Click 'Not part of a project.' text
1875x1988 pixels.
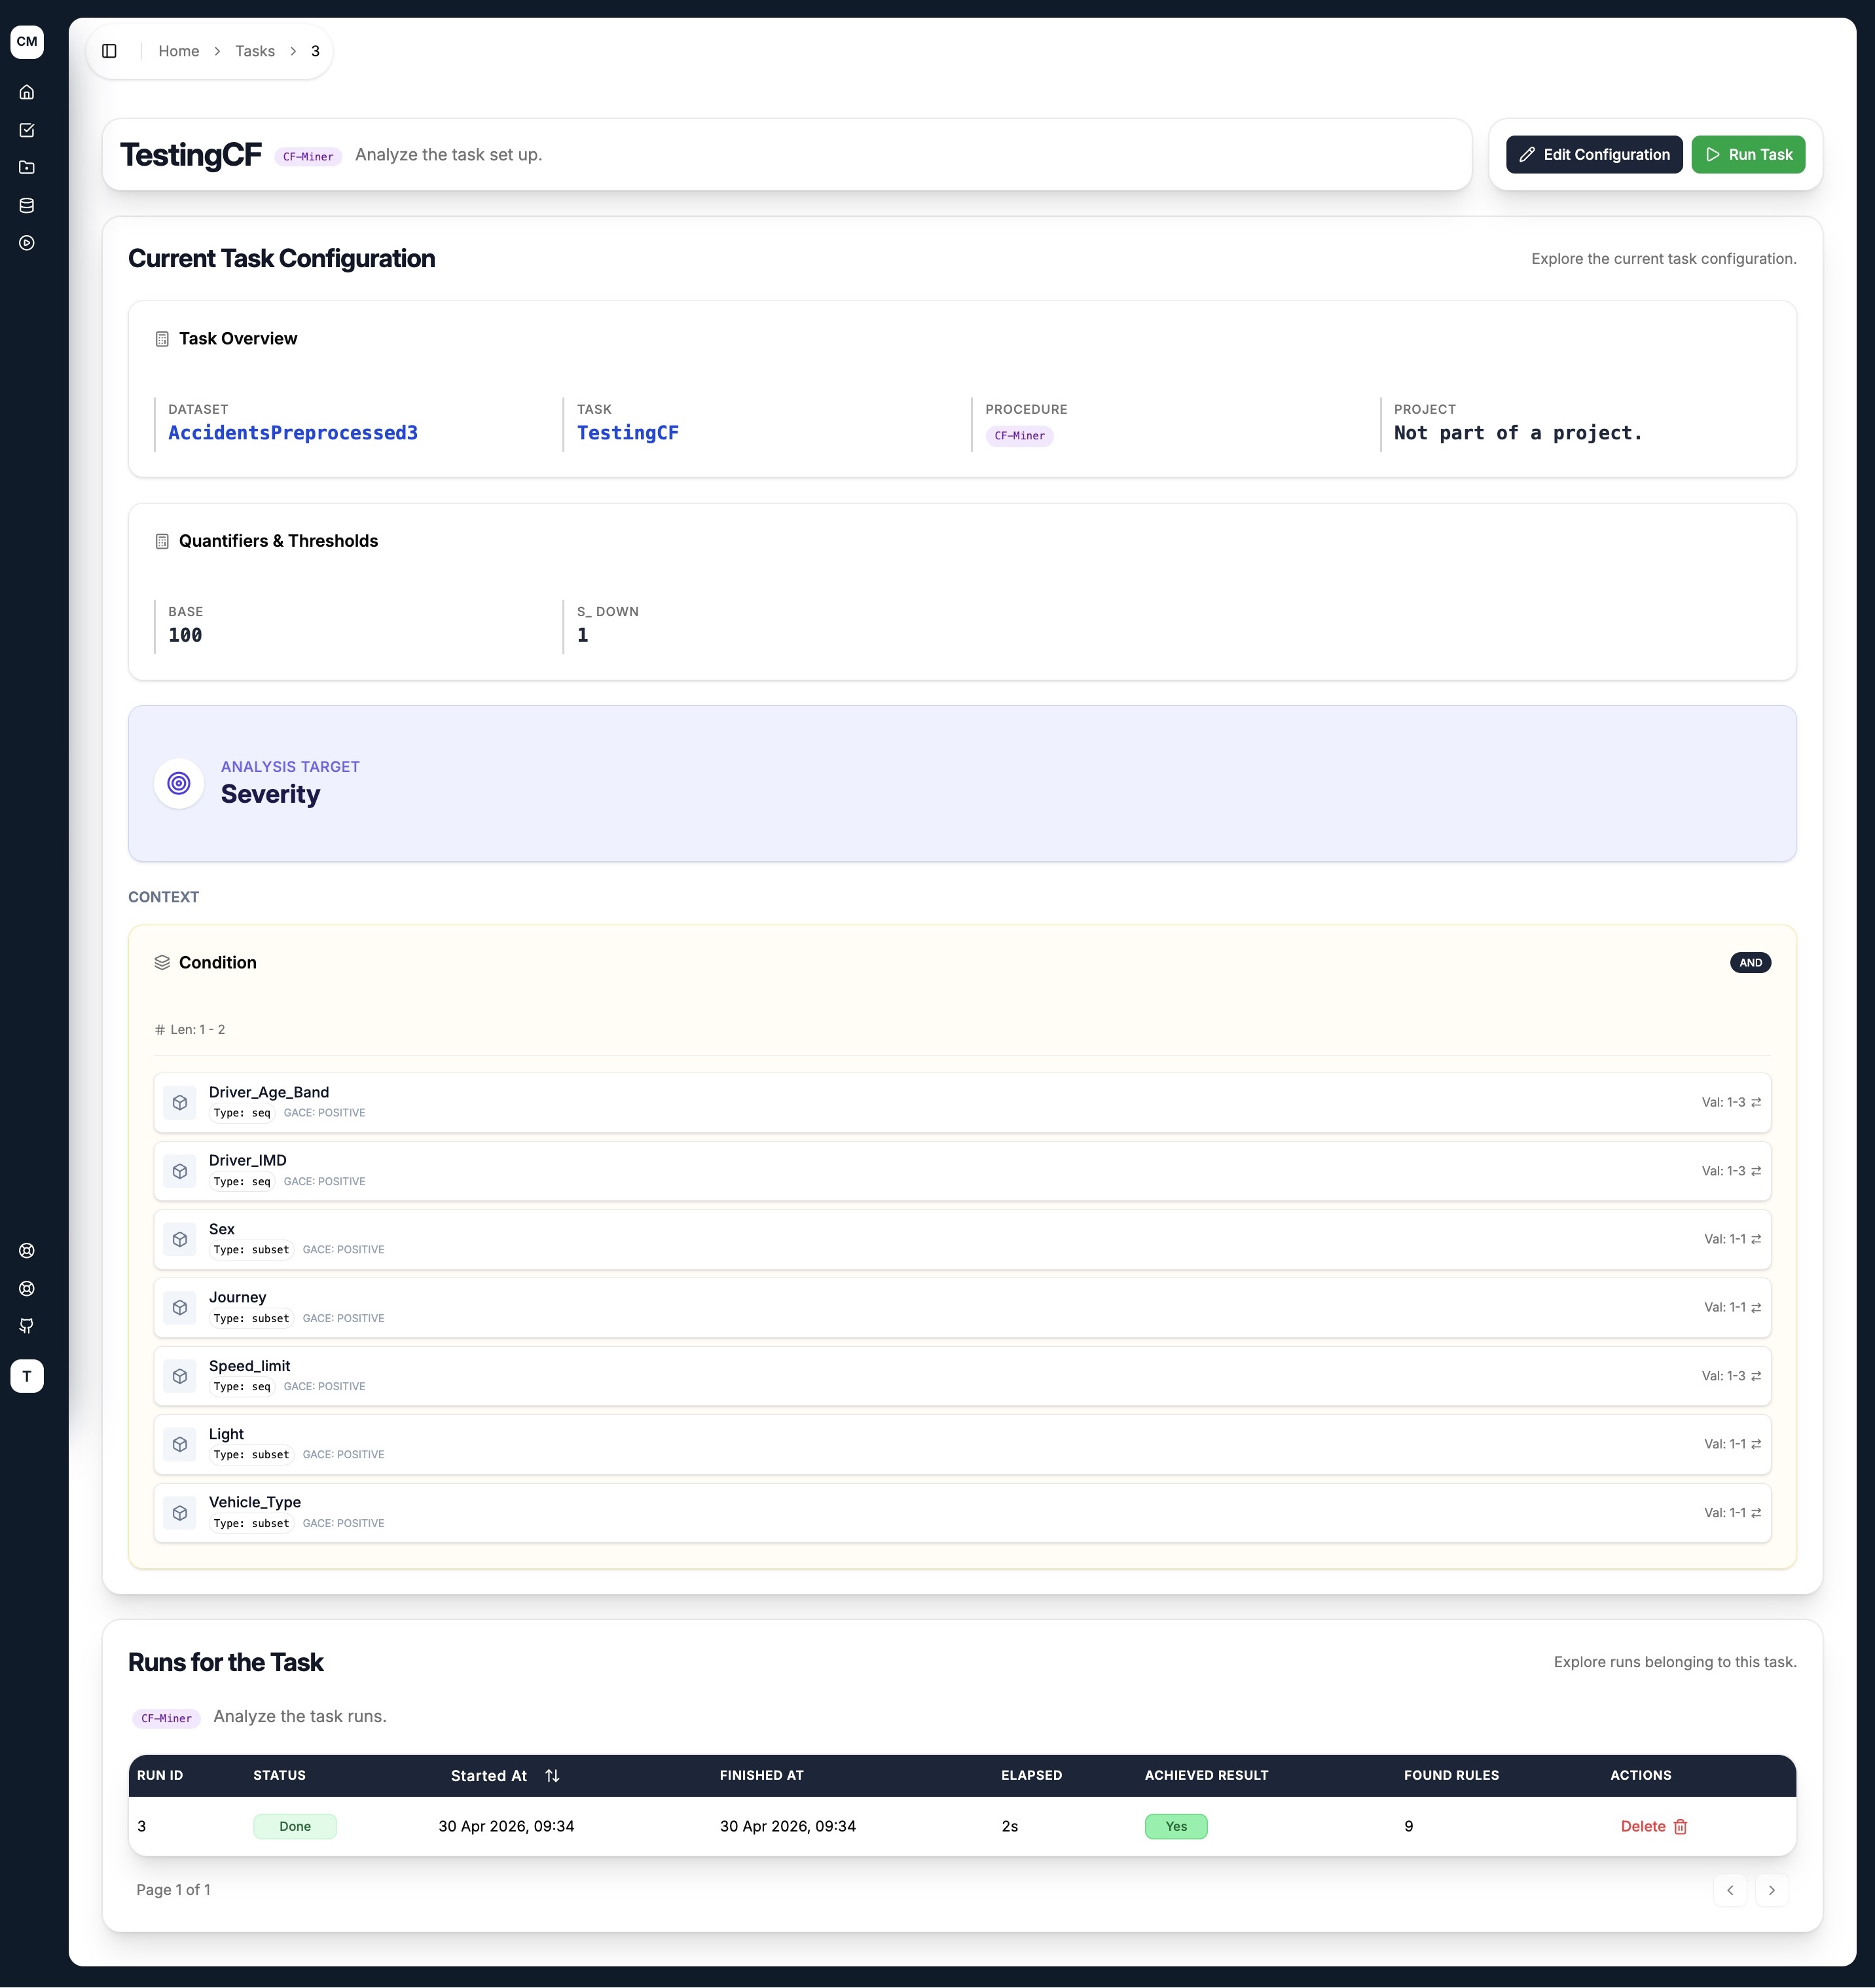pyautogui.click(x=1518, y=433)
